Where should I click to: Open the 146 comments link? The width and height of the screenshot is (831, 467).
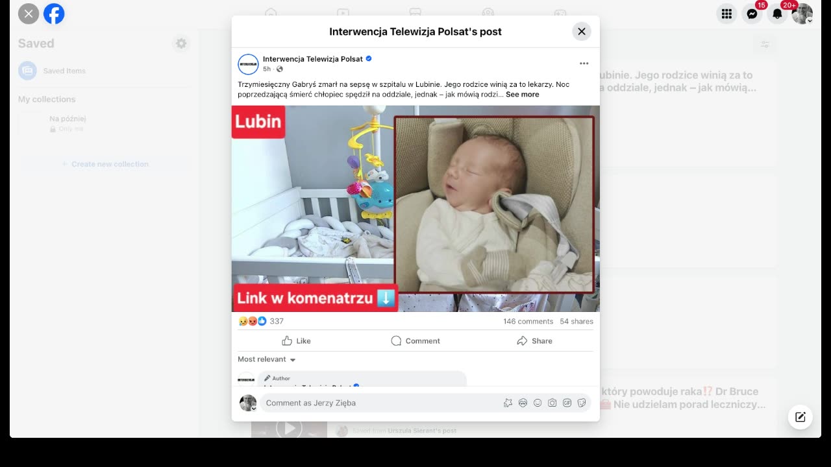click(x=528, y=322)
